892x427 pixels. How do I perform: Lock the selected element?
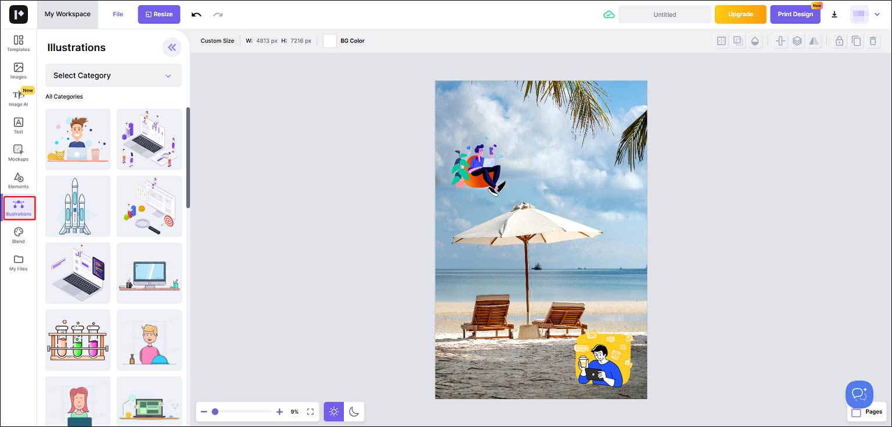839,41
